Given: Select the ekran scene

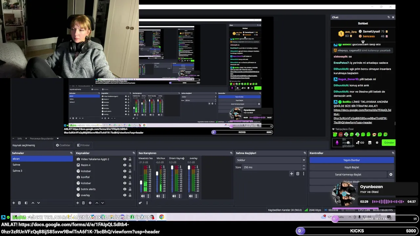Looking at the screenshot, I should point(42,159).
